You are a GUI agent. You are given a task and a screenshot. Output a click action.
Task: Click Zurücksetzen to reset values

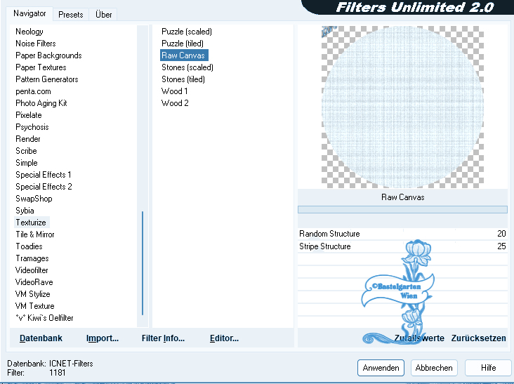tap(478, 338)
